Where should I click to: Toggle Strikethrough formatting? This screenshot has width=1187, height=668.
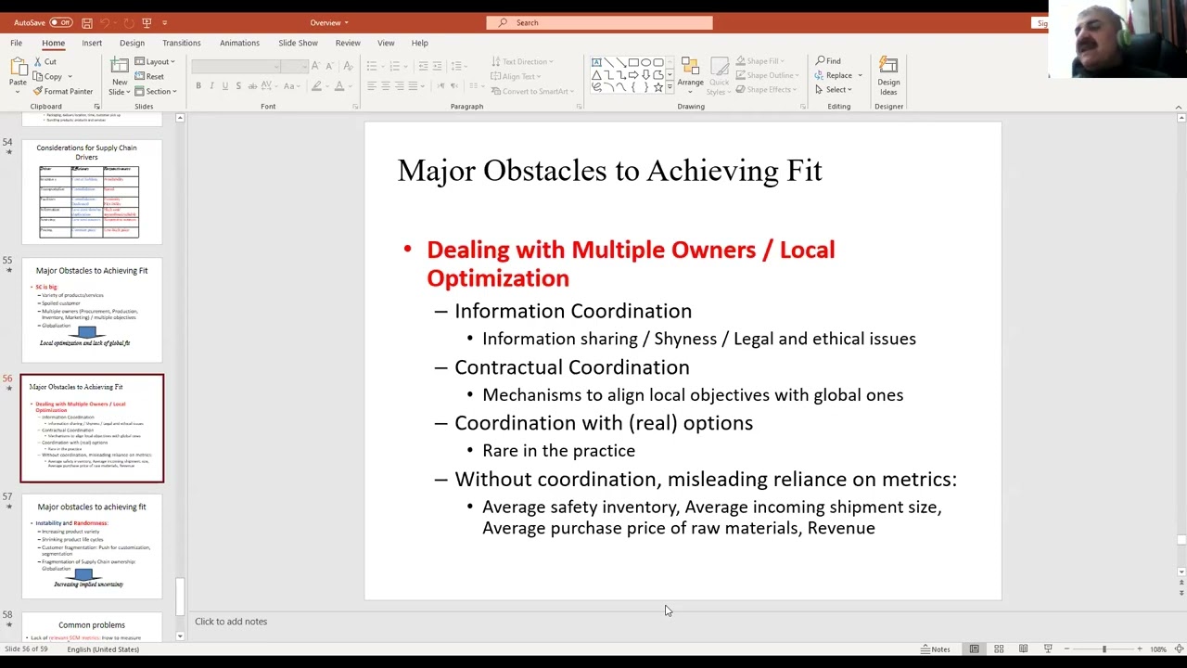point(251,86)
